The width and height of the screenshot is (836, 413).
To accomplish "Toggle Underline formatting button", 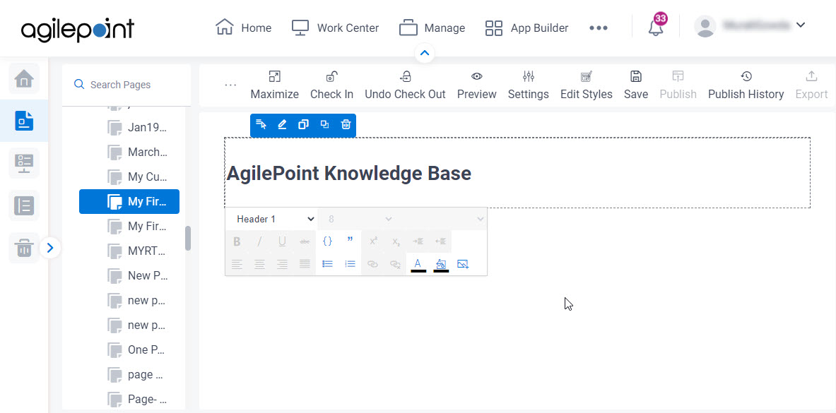I will click(282, 241).
